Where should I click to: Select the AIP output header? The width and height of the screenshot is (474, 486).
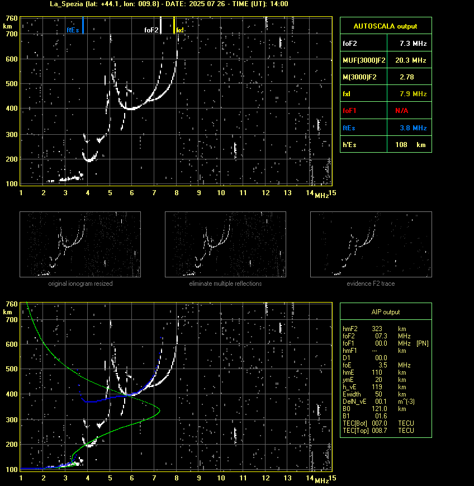pos(386,312)
